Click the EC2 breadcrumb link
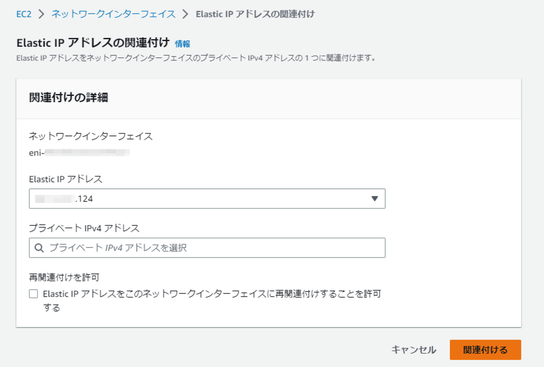Viewport: 544px width, 367px height. pos(24,14)
